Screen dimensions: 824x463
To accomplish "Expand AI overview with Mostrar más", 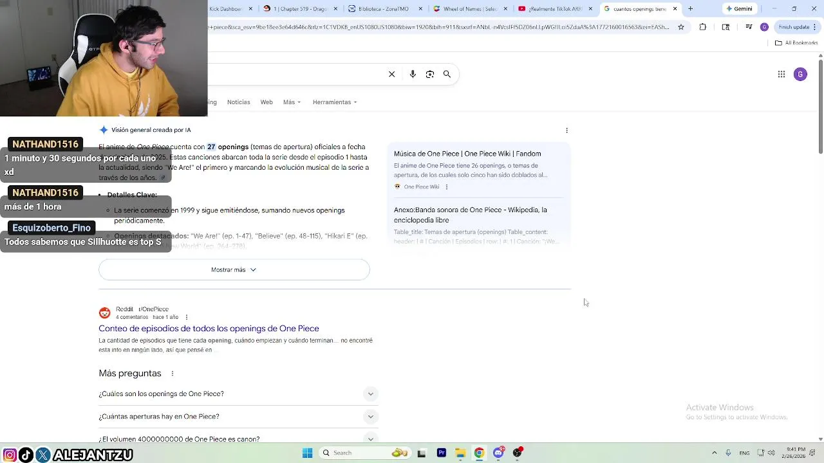I will pos(234,270).
